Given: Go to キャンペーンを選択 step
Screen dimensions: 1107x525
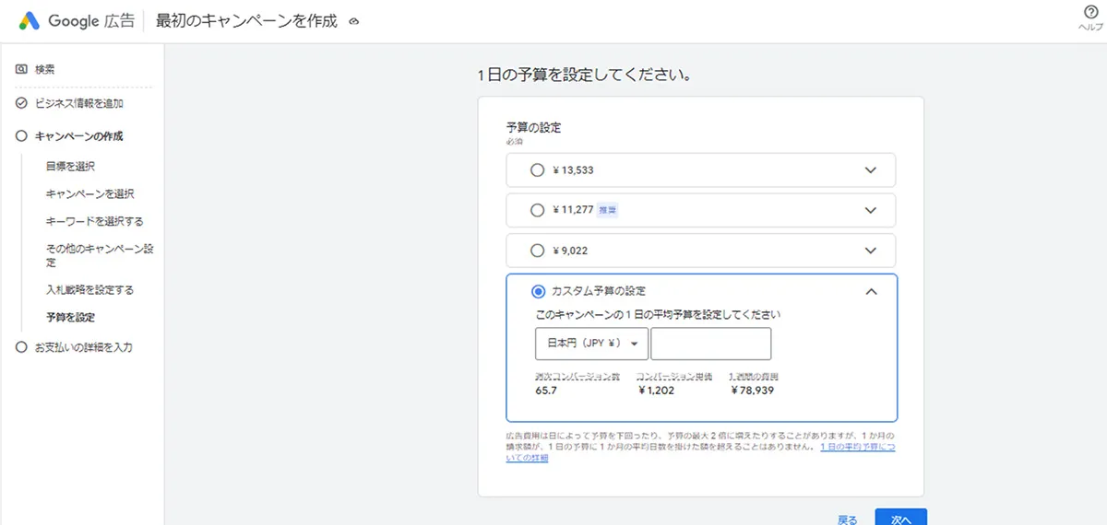Looking at the screenshot, I should pyautogui.click(x=89, y=194).
